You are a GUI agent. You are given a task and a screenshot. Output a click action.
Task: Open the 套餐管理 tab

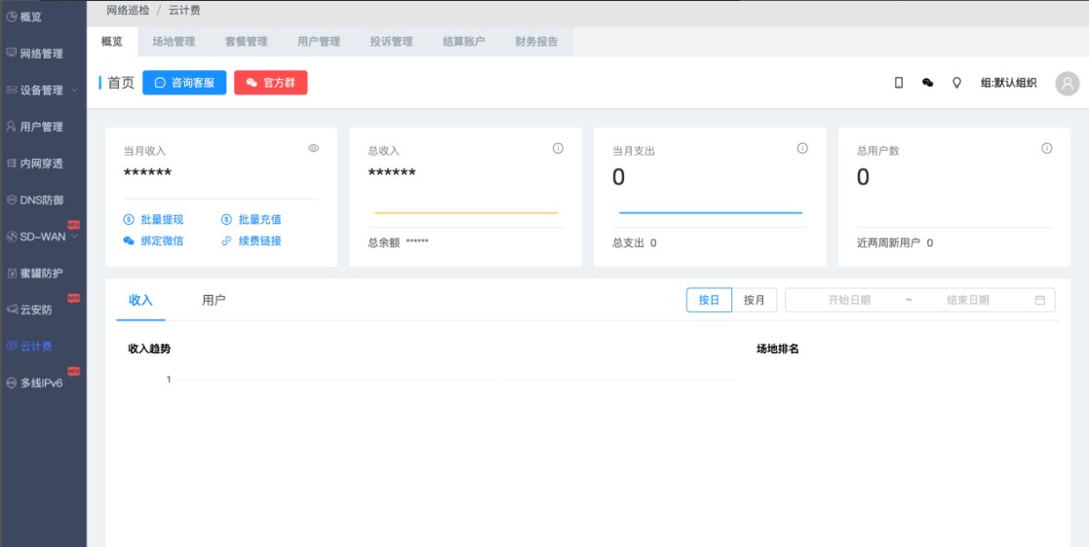(246, 42)
